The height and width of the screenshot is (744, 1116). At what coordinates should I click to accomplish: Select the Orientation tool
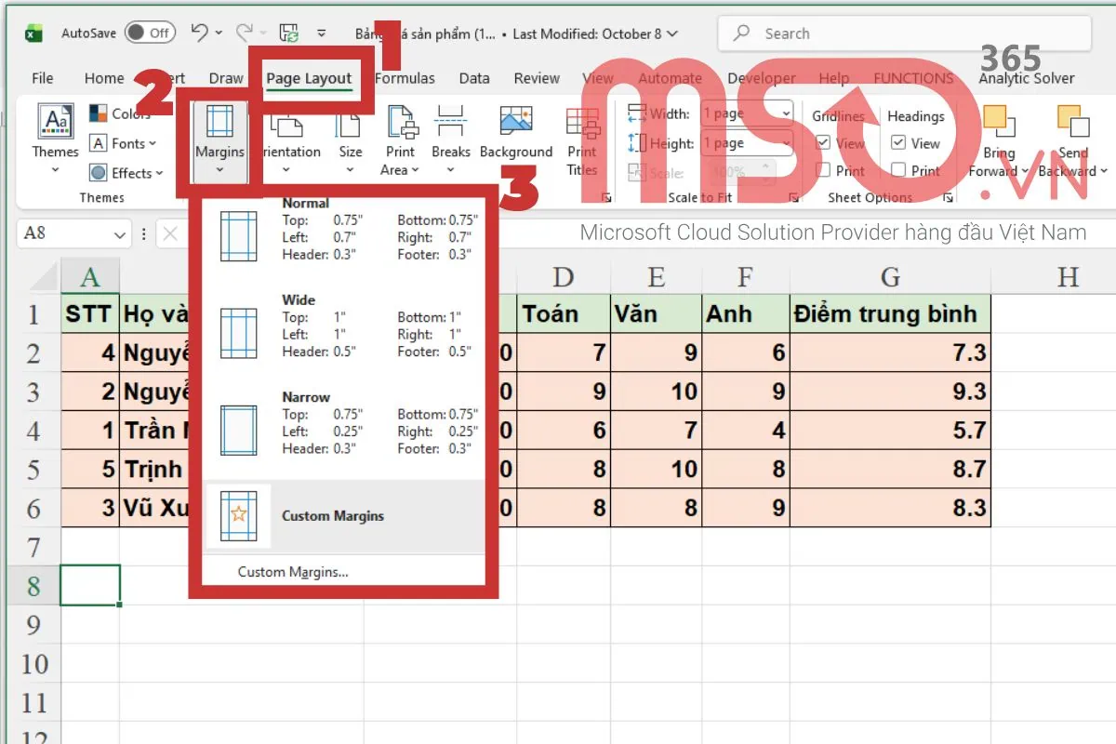(289, 139)
